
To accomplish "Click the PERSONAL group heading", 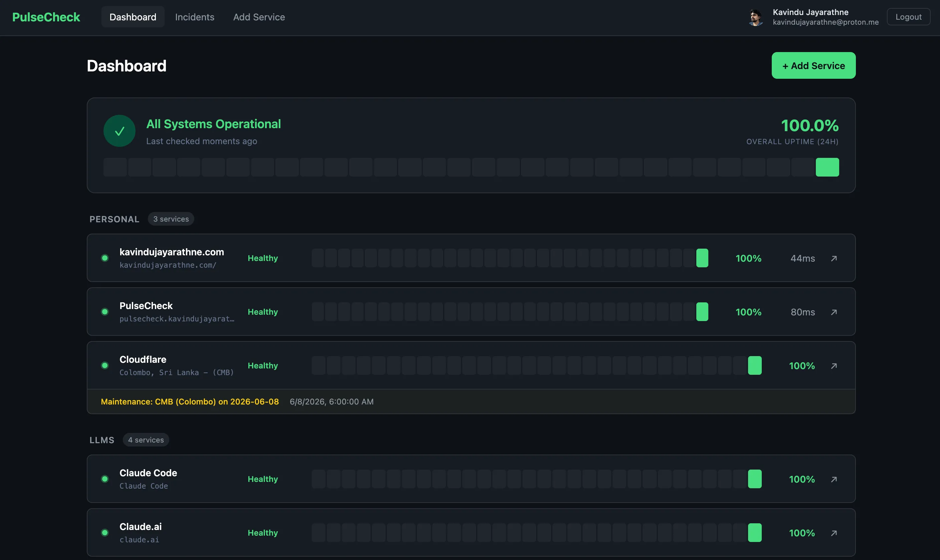I will (x=114, y=219).
